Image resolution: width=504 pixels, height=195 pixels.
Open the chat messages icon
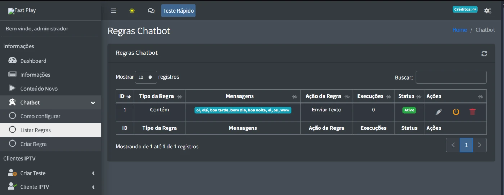coord(151,11)
